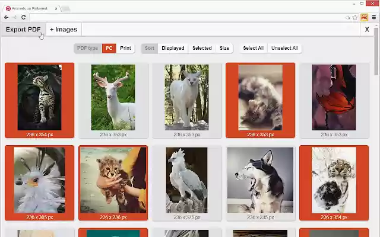Click the Sort label

(x=149, y=48)
